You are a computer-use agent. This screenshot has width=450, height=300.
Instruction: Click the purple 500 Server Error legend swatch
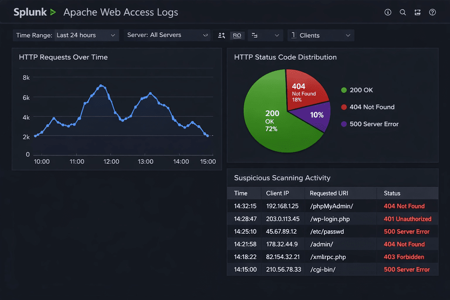(x=344, y=124)
